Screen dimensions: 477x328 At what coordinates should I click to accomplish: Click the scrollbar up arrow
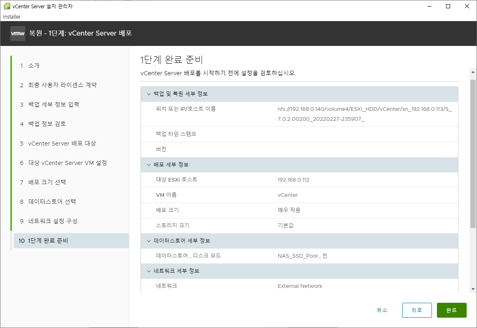[x=473, y=72]
